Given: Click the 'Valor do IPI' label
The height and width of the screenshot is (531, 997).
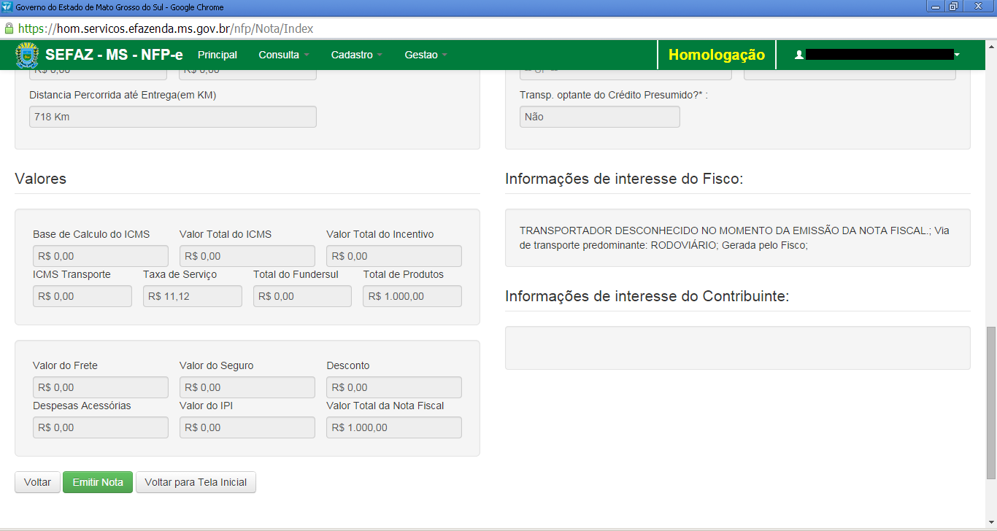Looking at the screenshot, I should click(207, 406).
